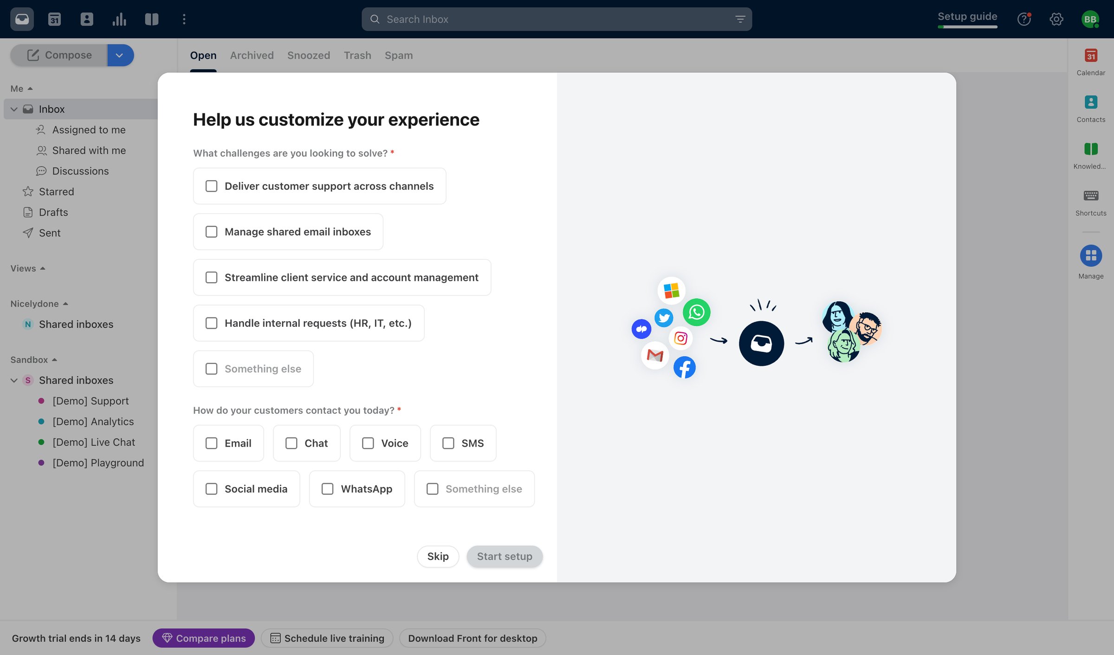Viewport: 1114px width, 655px height.
Task: Switch to the Snoozed tab
Action: pos(308,55)
